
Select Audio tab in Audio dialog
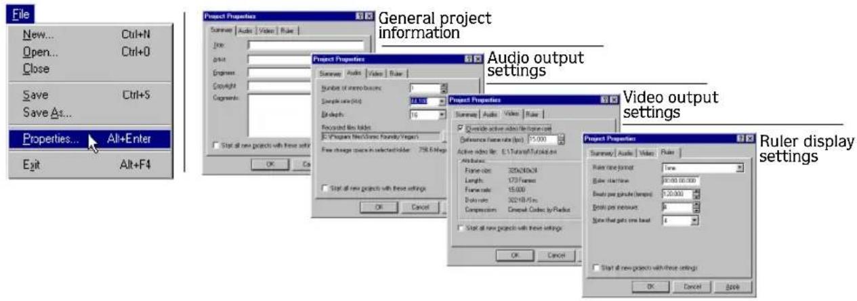pyautogui.click(x=354, y=72)
